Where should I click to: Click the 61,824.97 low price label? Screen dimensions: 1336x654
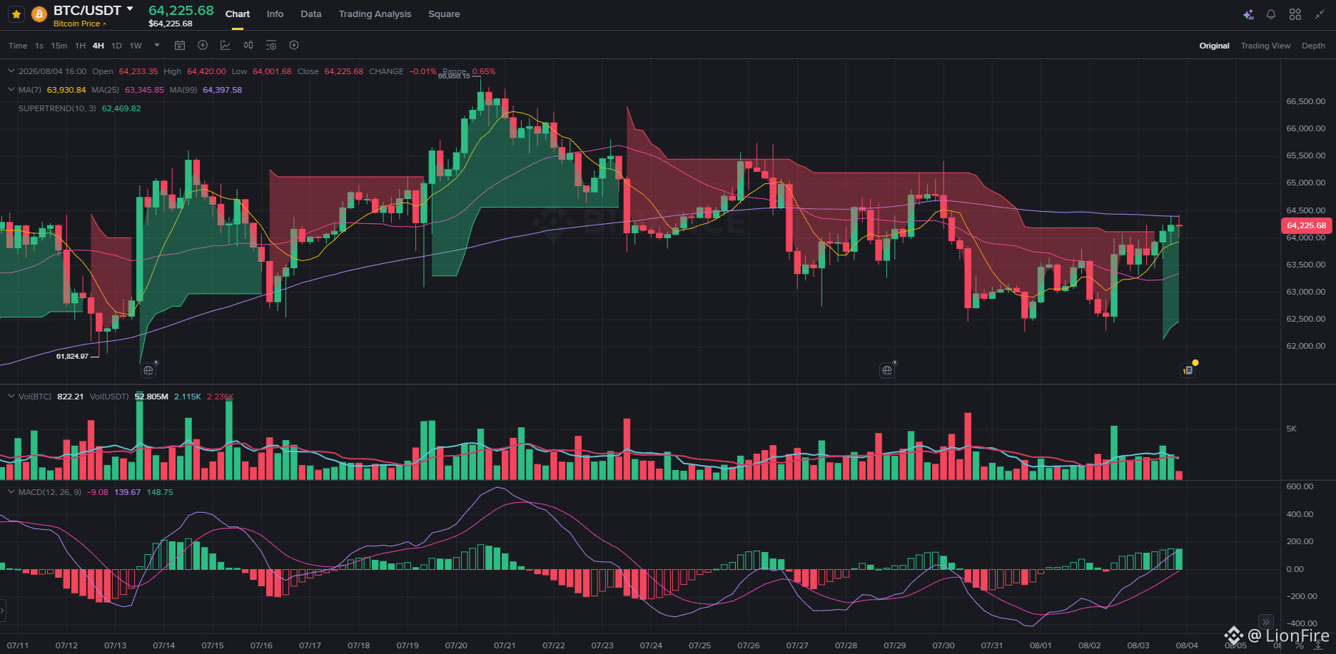[73, 356]
